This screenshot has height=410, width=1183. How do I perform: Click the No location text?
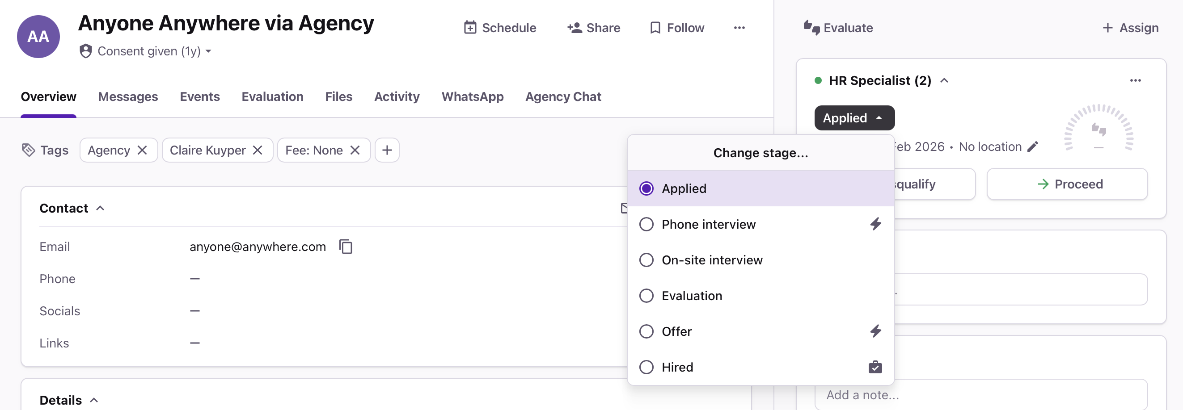[x=990, y=147]
